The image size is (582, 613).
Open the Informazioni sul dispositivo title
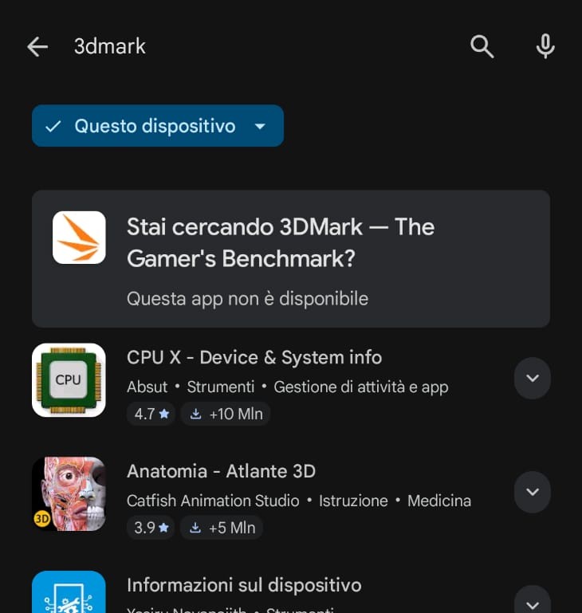(x=244, y=585)
